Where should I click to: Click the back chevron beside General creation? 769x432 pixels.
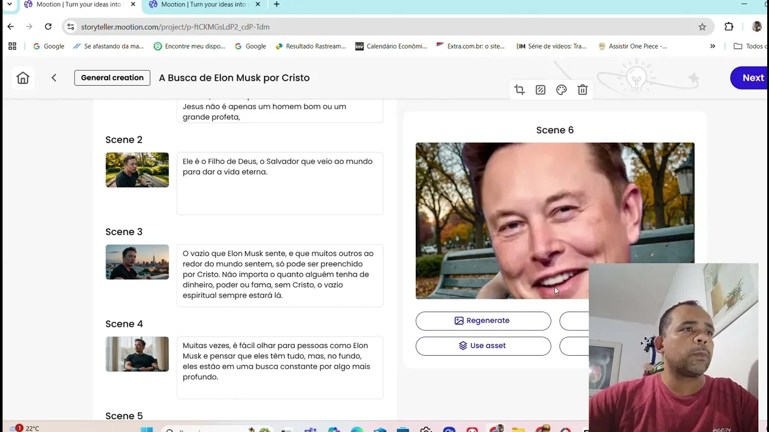(53, 78)
